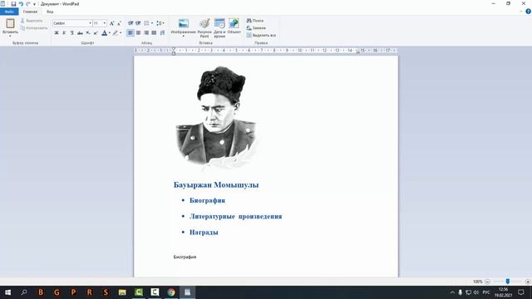The height and width of the screenshot is (299, 532).
Task: Click the Вырезать cut button
Action: coord(32,21)
